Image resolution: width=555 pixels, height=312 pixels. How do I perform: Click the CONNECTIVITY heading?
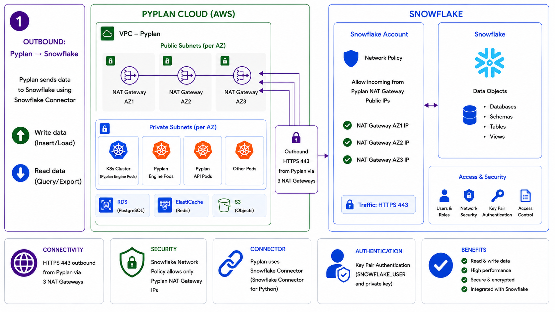click(x=63, y=250)
